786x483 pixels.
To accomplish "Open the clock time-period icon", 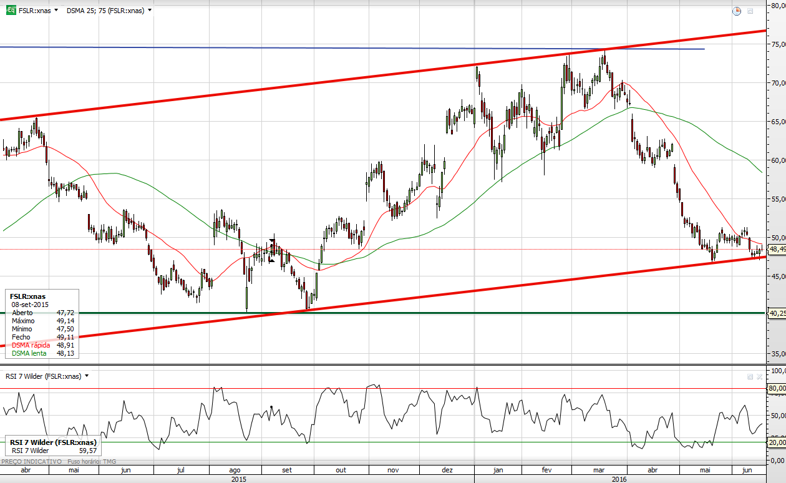I will [x=737, y=11].
